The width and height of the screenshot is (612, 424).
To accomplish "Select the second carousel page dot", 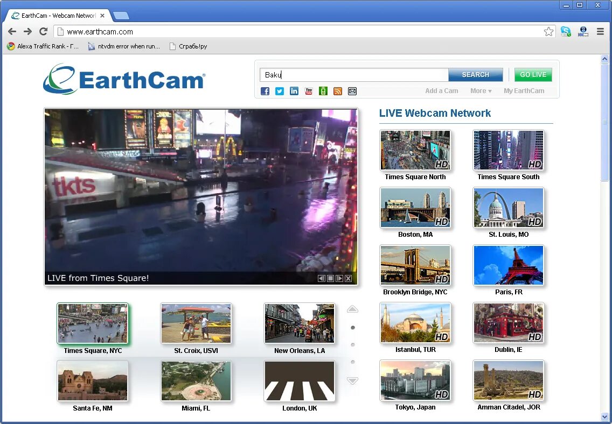I will (x=353, y=345).
